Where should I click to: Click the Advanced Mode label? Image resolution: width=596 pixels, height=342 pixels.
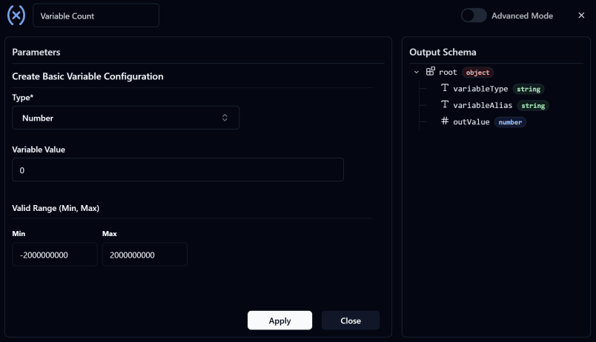coord(523,16)
